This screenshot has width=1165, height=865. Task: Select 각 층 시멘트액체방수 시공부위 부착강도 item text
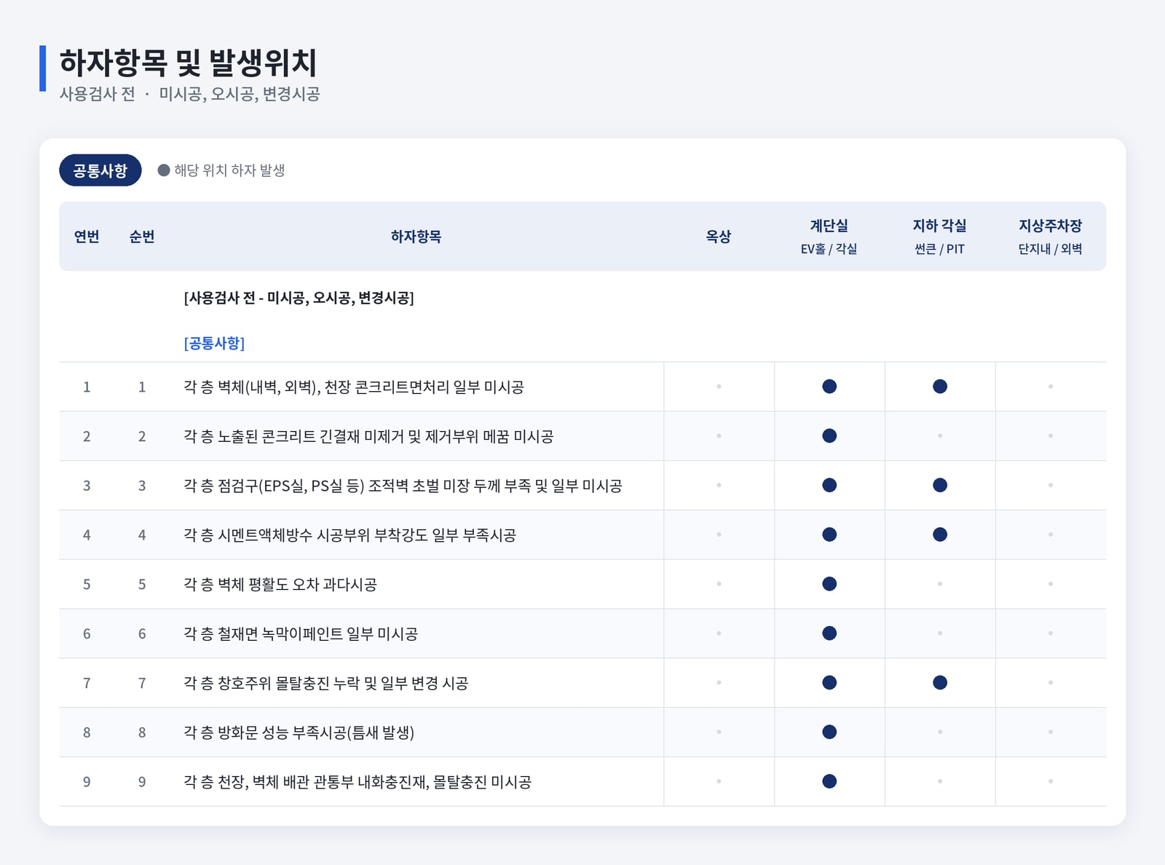[349, 535]
